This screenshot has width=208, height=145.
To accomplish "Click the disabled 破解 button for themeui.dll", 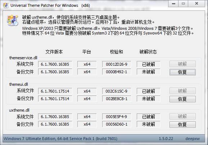I will (x=182, y=91).
